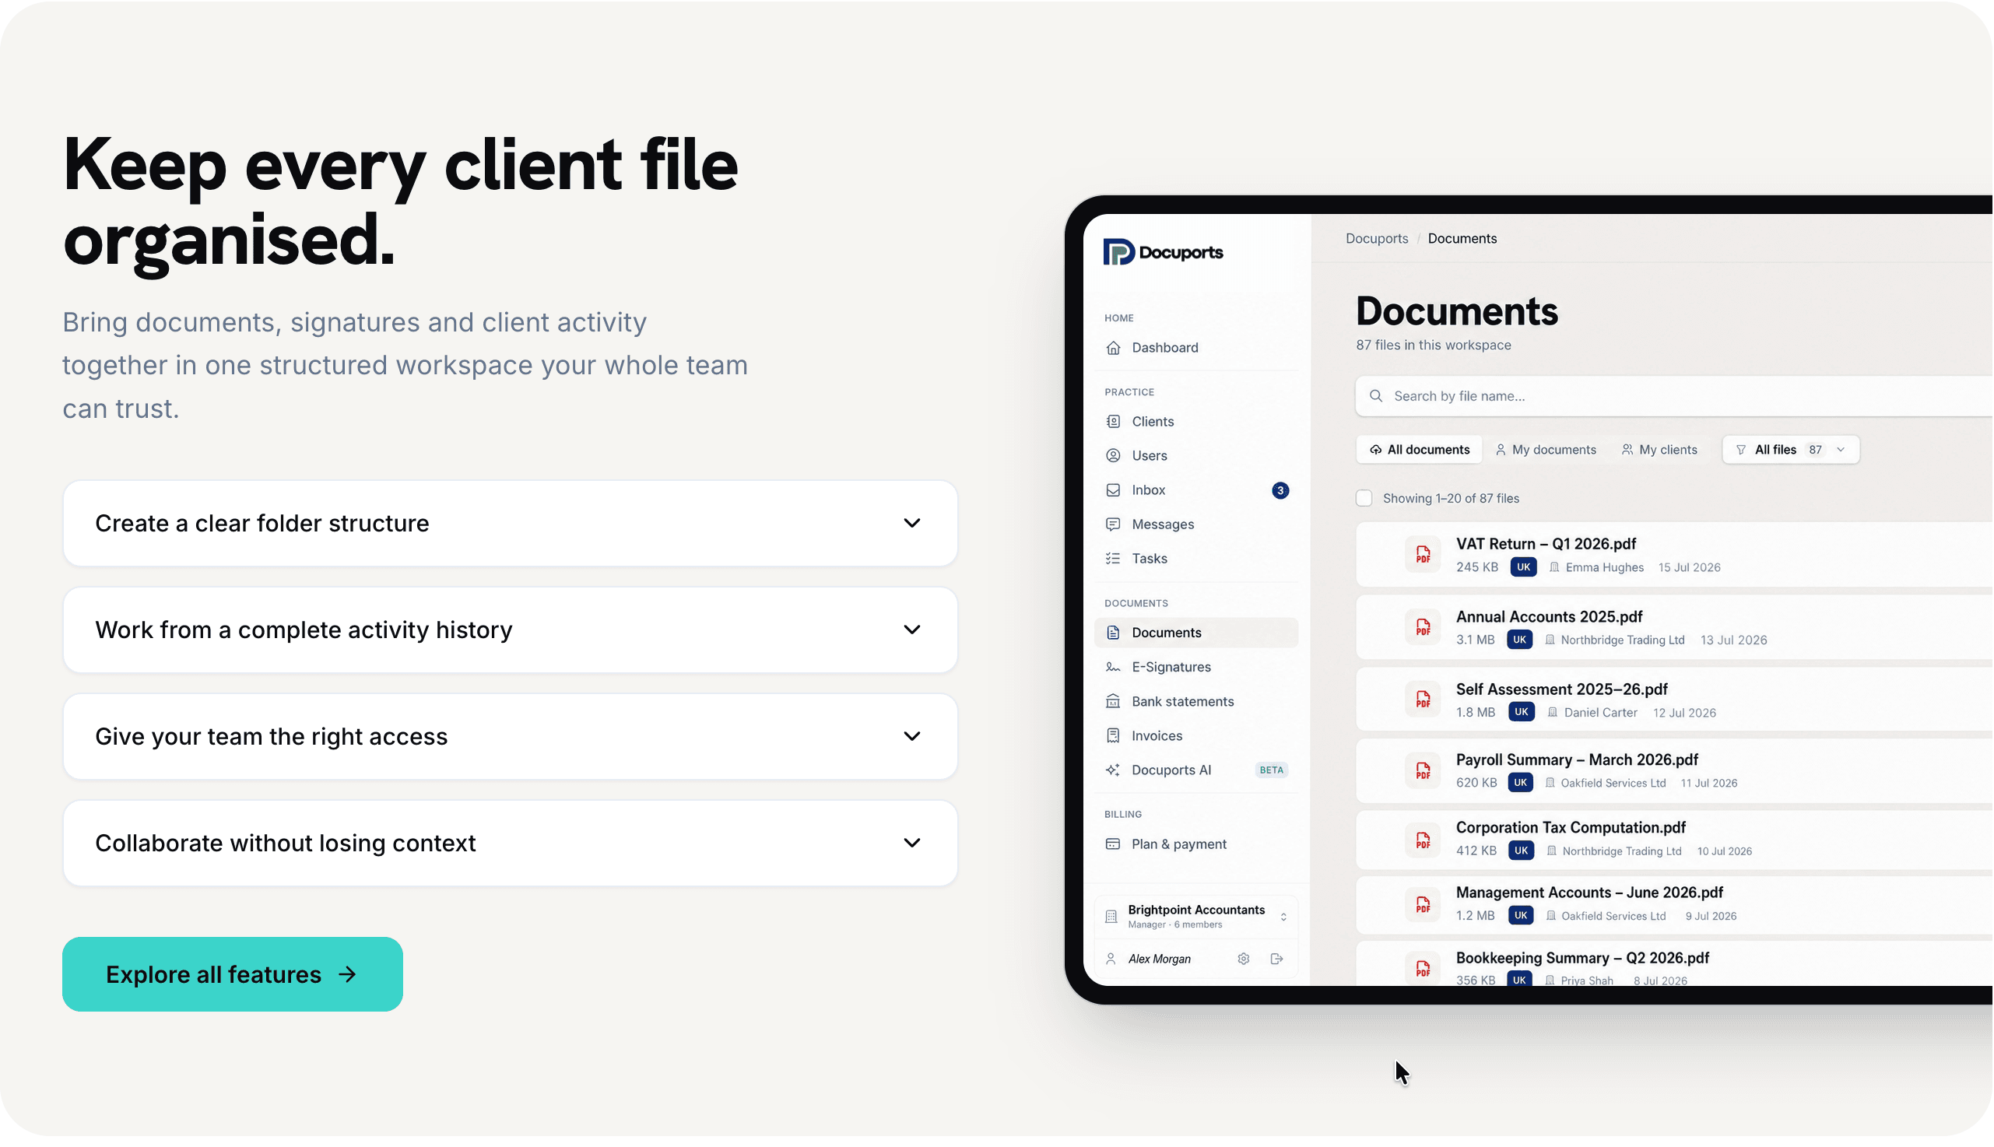Click the Tasks checklist icon

pos(1113,559)
